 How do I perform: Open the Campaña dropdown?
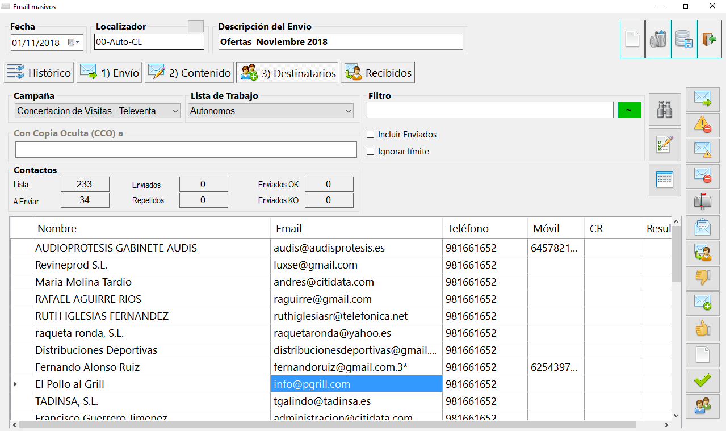click(x=98, y=111)
